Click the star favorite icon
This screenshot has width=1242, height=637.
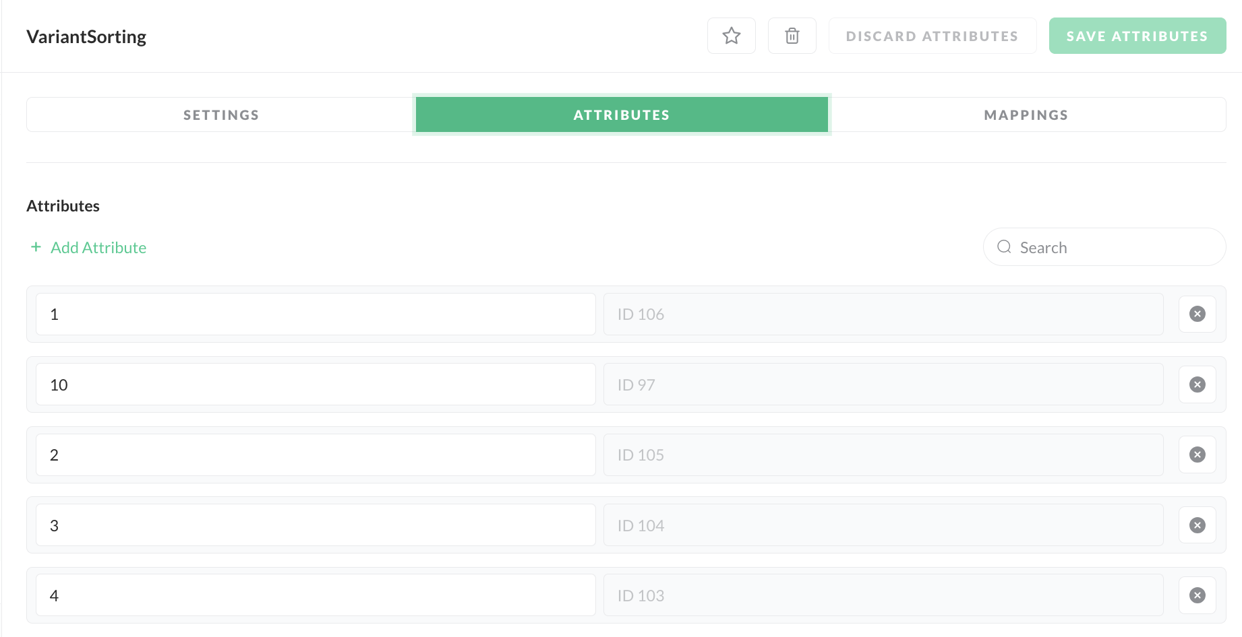[732, 36]
